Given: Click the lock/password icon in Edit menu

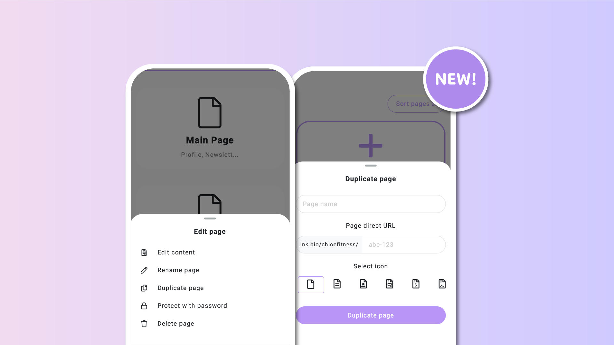Looking at the screenshot, I should pyautogui.click(x=143, y=305).
